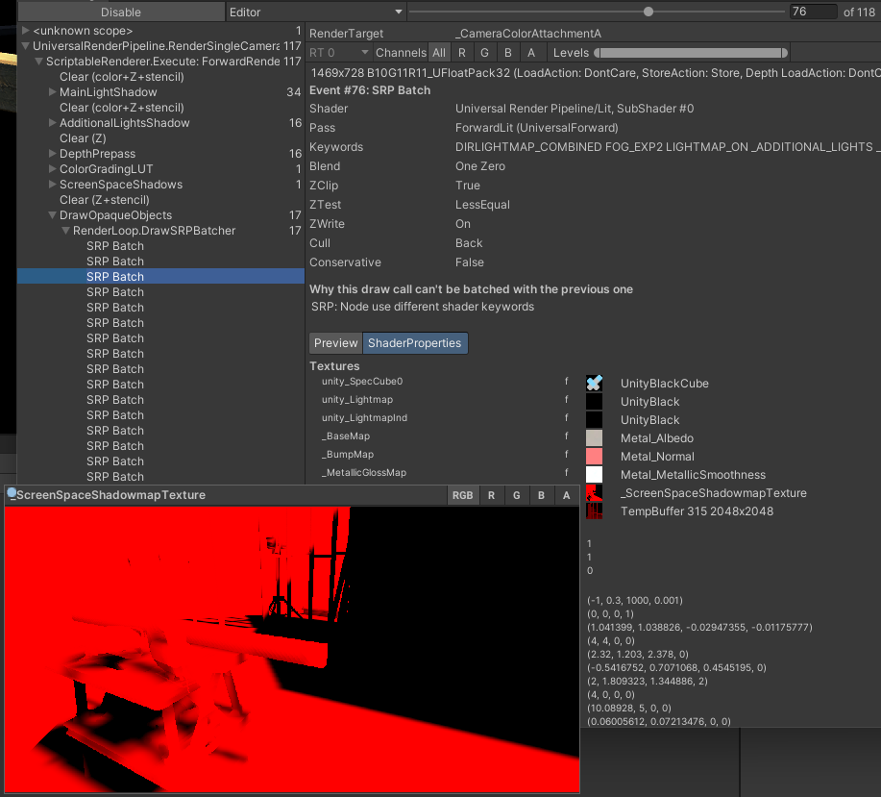Open the Metal_Albedo texture thumbnail
This screenshot has width=881, height=797.
tap(593, 437)
